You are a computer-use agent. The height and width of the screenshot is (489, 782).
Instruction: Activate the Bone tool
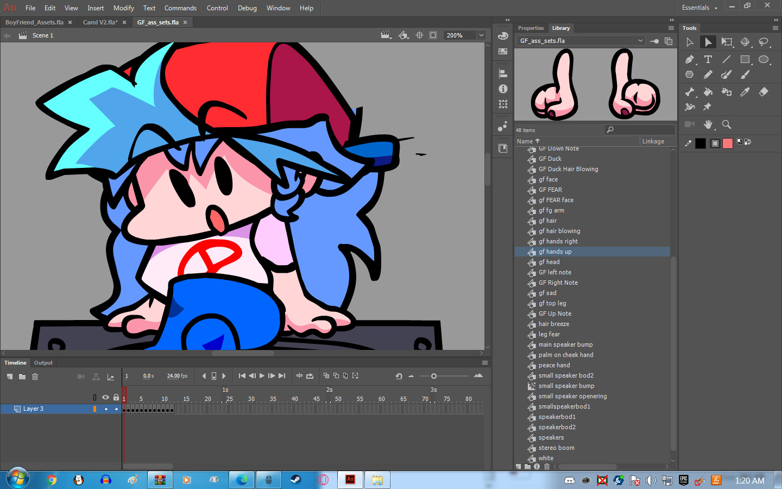[x=690, y=92]
